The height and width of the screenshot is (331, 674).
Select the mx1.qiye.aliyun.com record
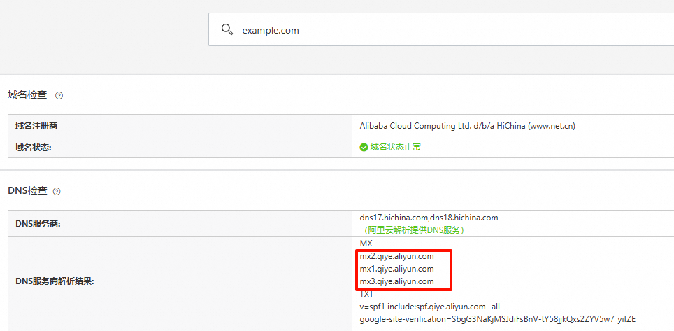tap(396, 269)
